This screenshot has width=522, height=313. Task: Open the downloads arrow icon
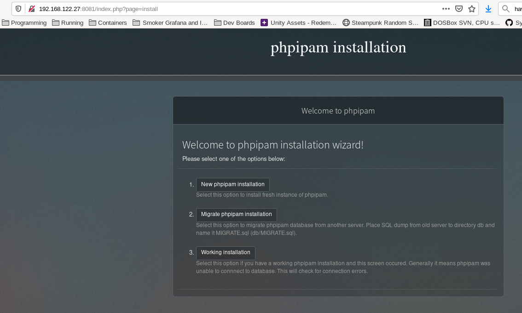click(488, 9)
